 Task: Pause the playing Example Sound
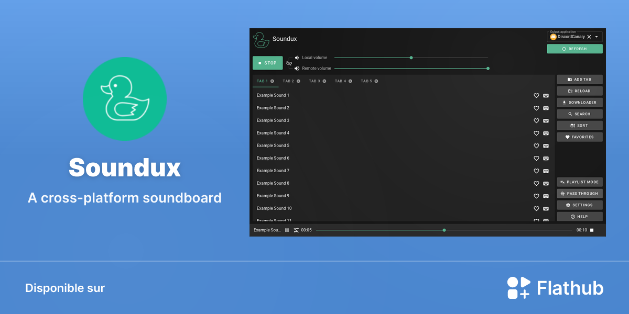[287, 230]
